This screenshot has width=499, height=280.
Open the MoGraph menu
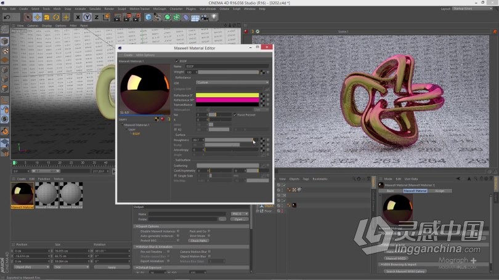tap(160, 9)
